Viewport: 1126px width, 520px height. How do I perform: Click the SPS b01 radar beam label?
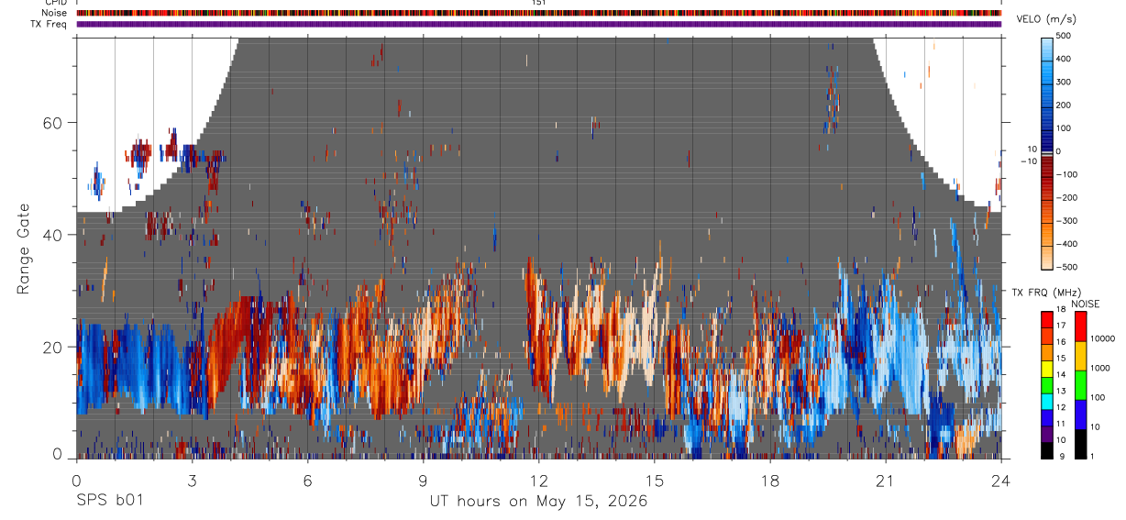(109, 502)
